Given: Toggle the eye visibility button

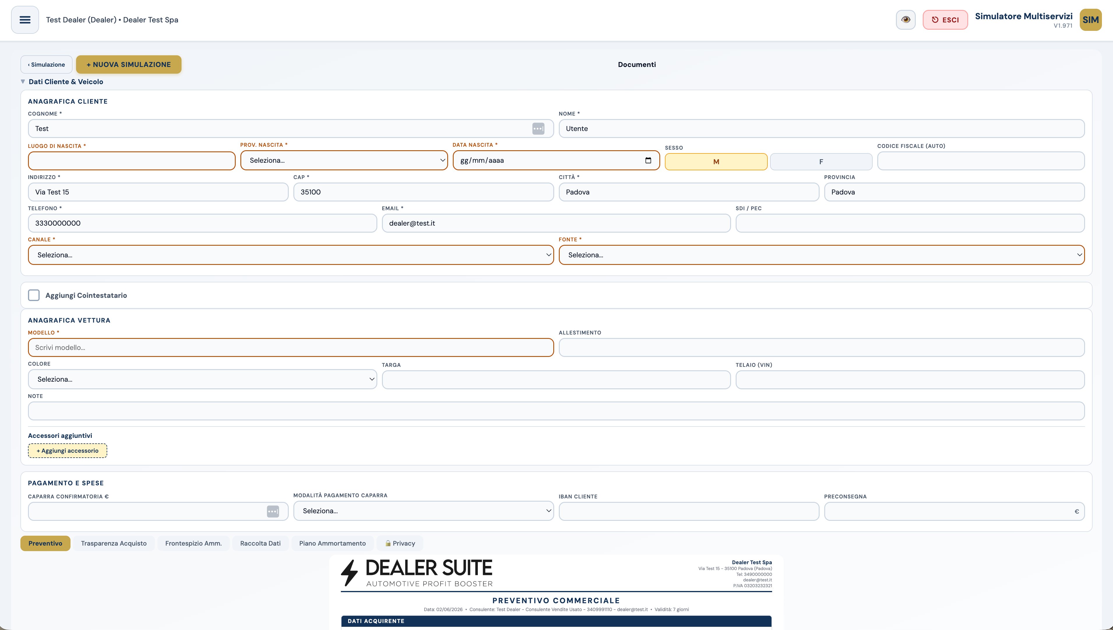Looking at the screenshot, I should 905,20.
